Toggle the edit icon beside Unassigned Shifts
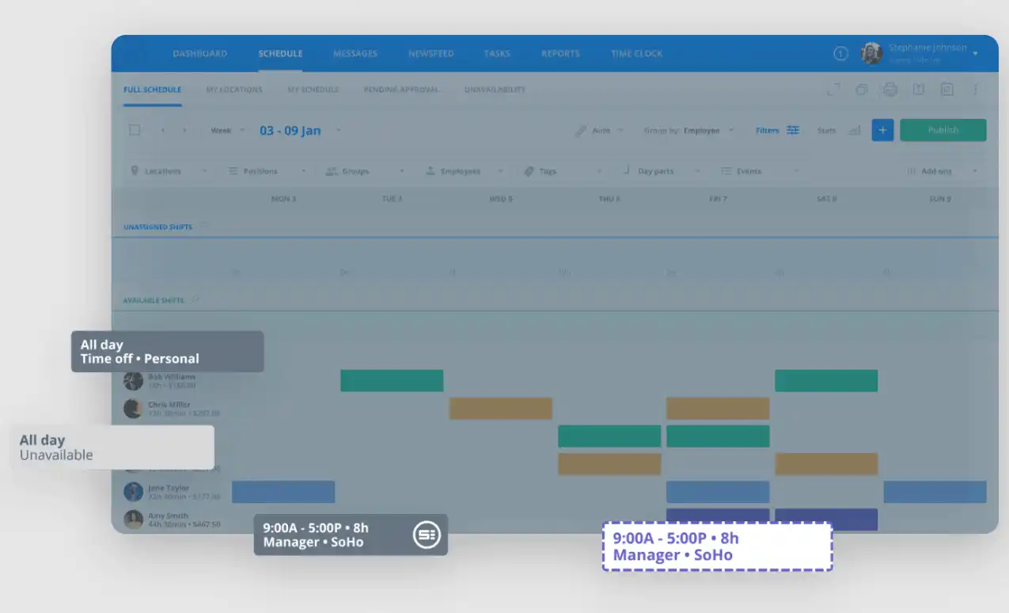 205,227
